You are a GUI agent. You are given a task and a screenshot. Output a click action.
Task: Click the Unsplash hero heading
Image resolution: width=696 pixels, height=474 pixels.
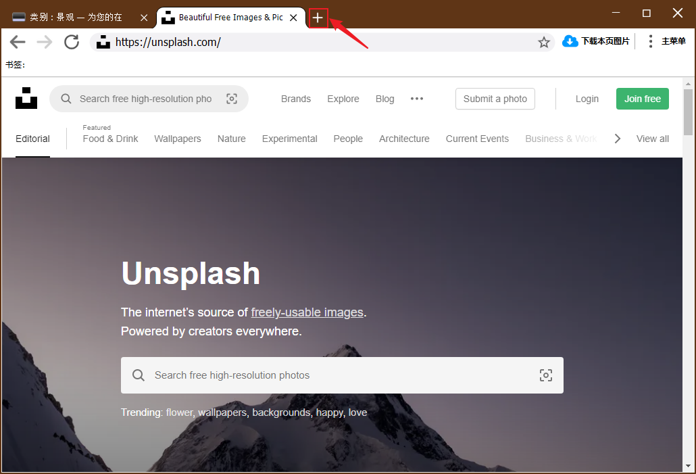191,273
